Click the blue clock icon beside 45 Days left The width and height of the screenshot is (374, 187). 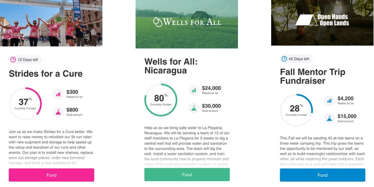284,59
